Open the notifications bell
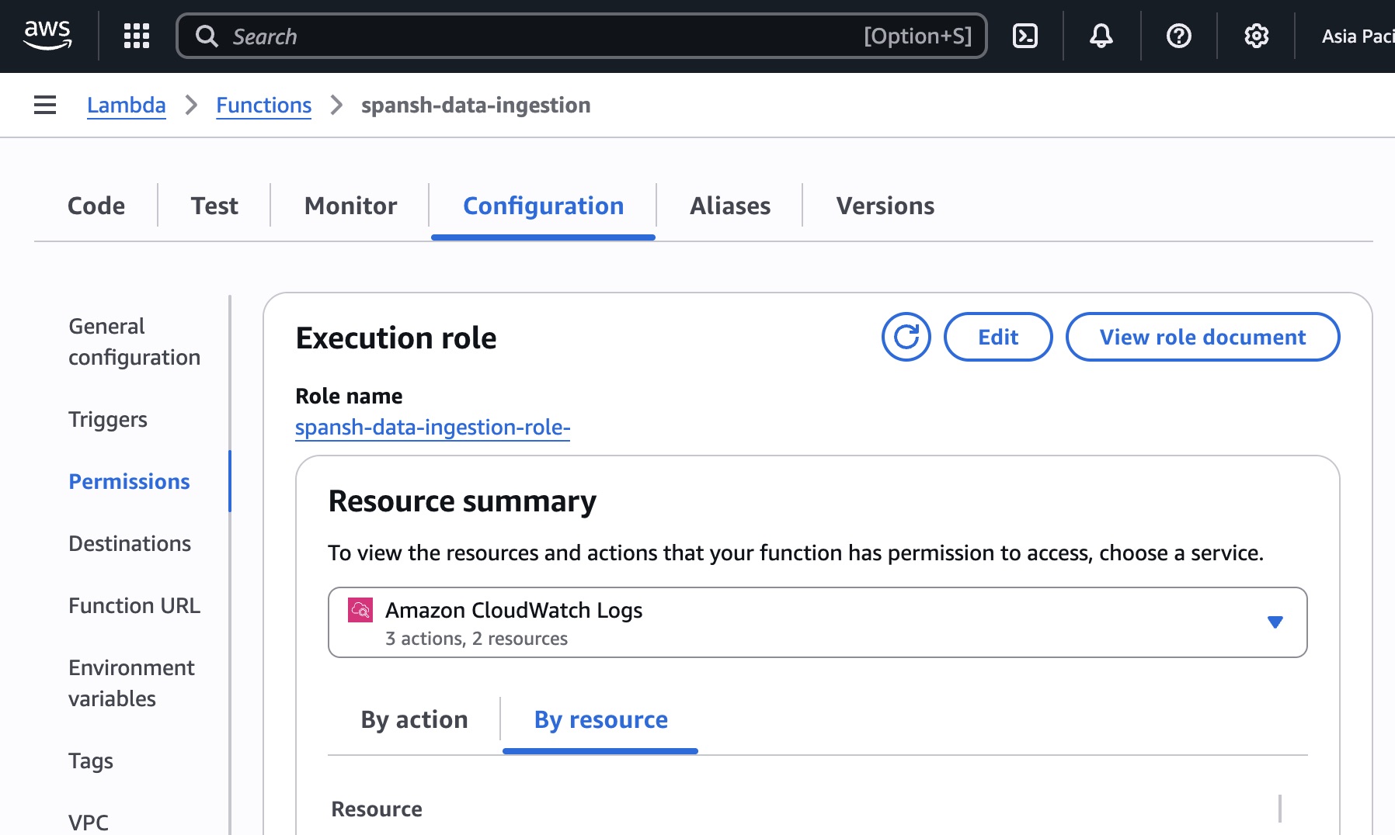This screenshot has height=835, width=1395. pos(1101,36)
